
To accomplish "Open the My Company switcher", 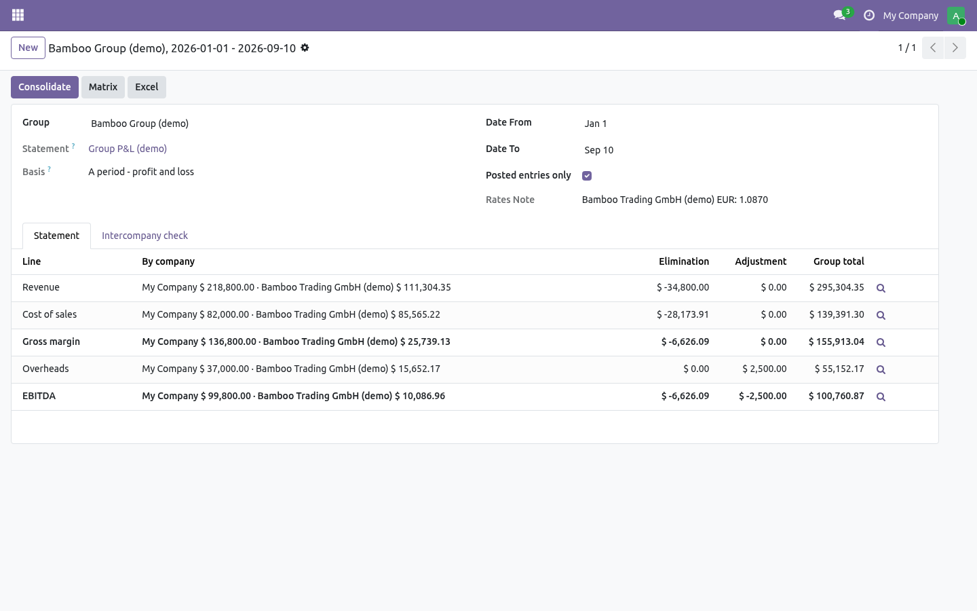I will 911,15.
